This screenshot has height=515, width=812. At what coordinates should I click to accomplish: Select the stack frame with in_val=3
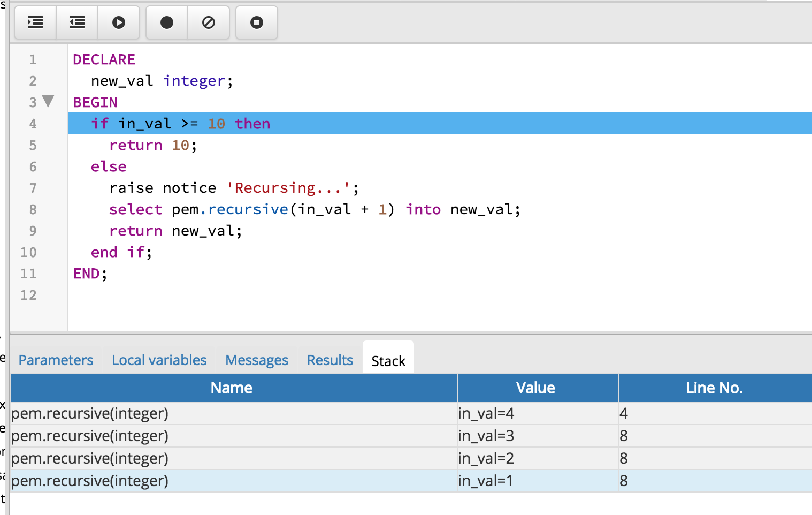click(x=233, y=436)
